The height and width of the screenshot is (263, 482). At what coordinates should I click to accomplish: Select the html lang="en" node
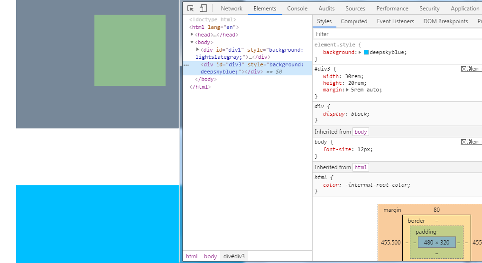click(214, 27)
